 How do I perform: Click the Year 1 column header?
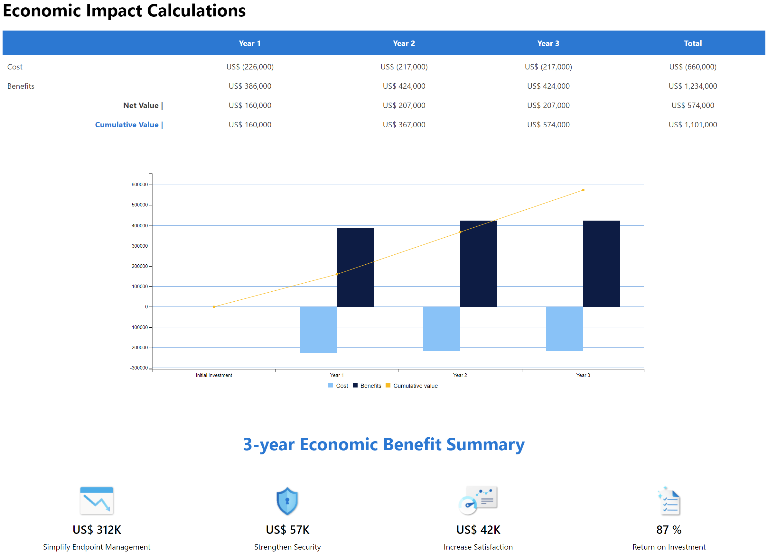pos(249,43)
